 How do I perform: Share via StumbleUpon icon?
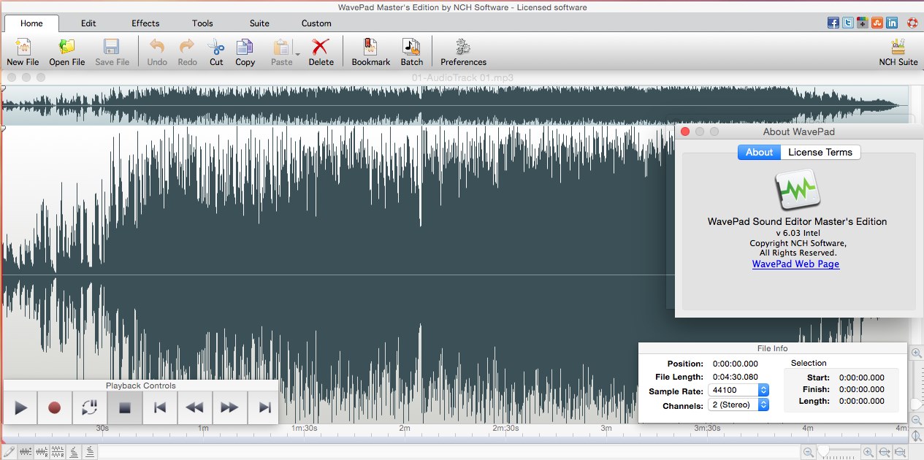[x=877, y=23]
